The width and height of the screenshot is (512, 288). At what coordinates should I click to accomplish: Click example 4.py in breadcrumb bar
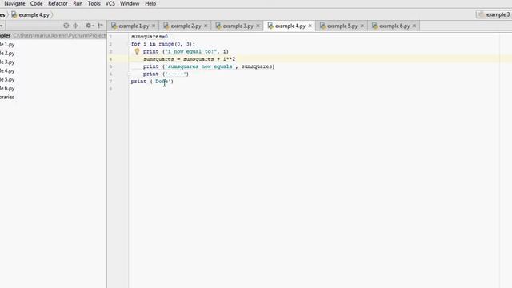coord(34,14)
